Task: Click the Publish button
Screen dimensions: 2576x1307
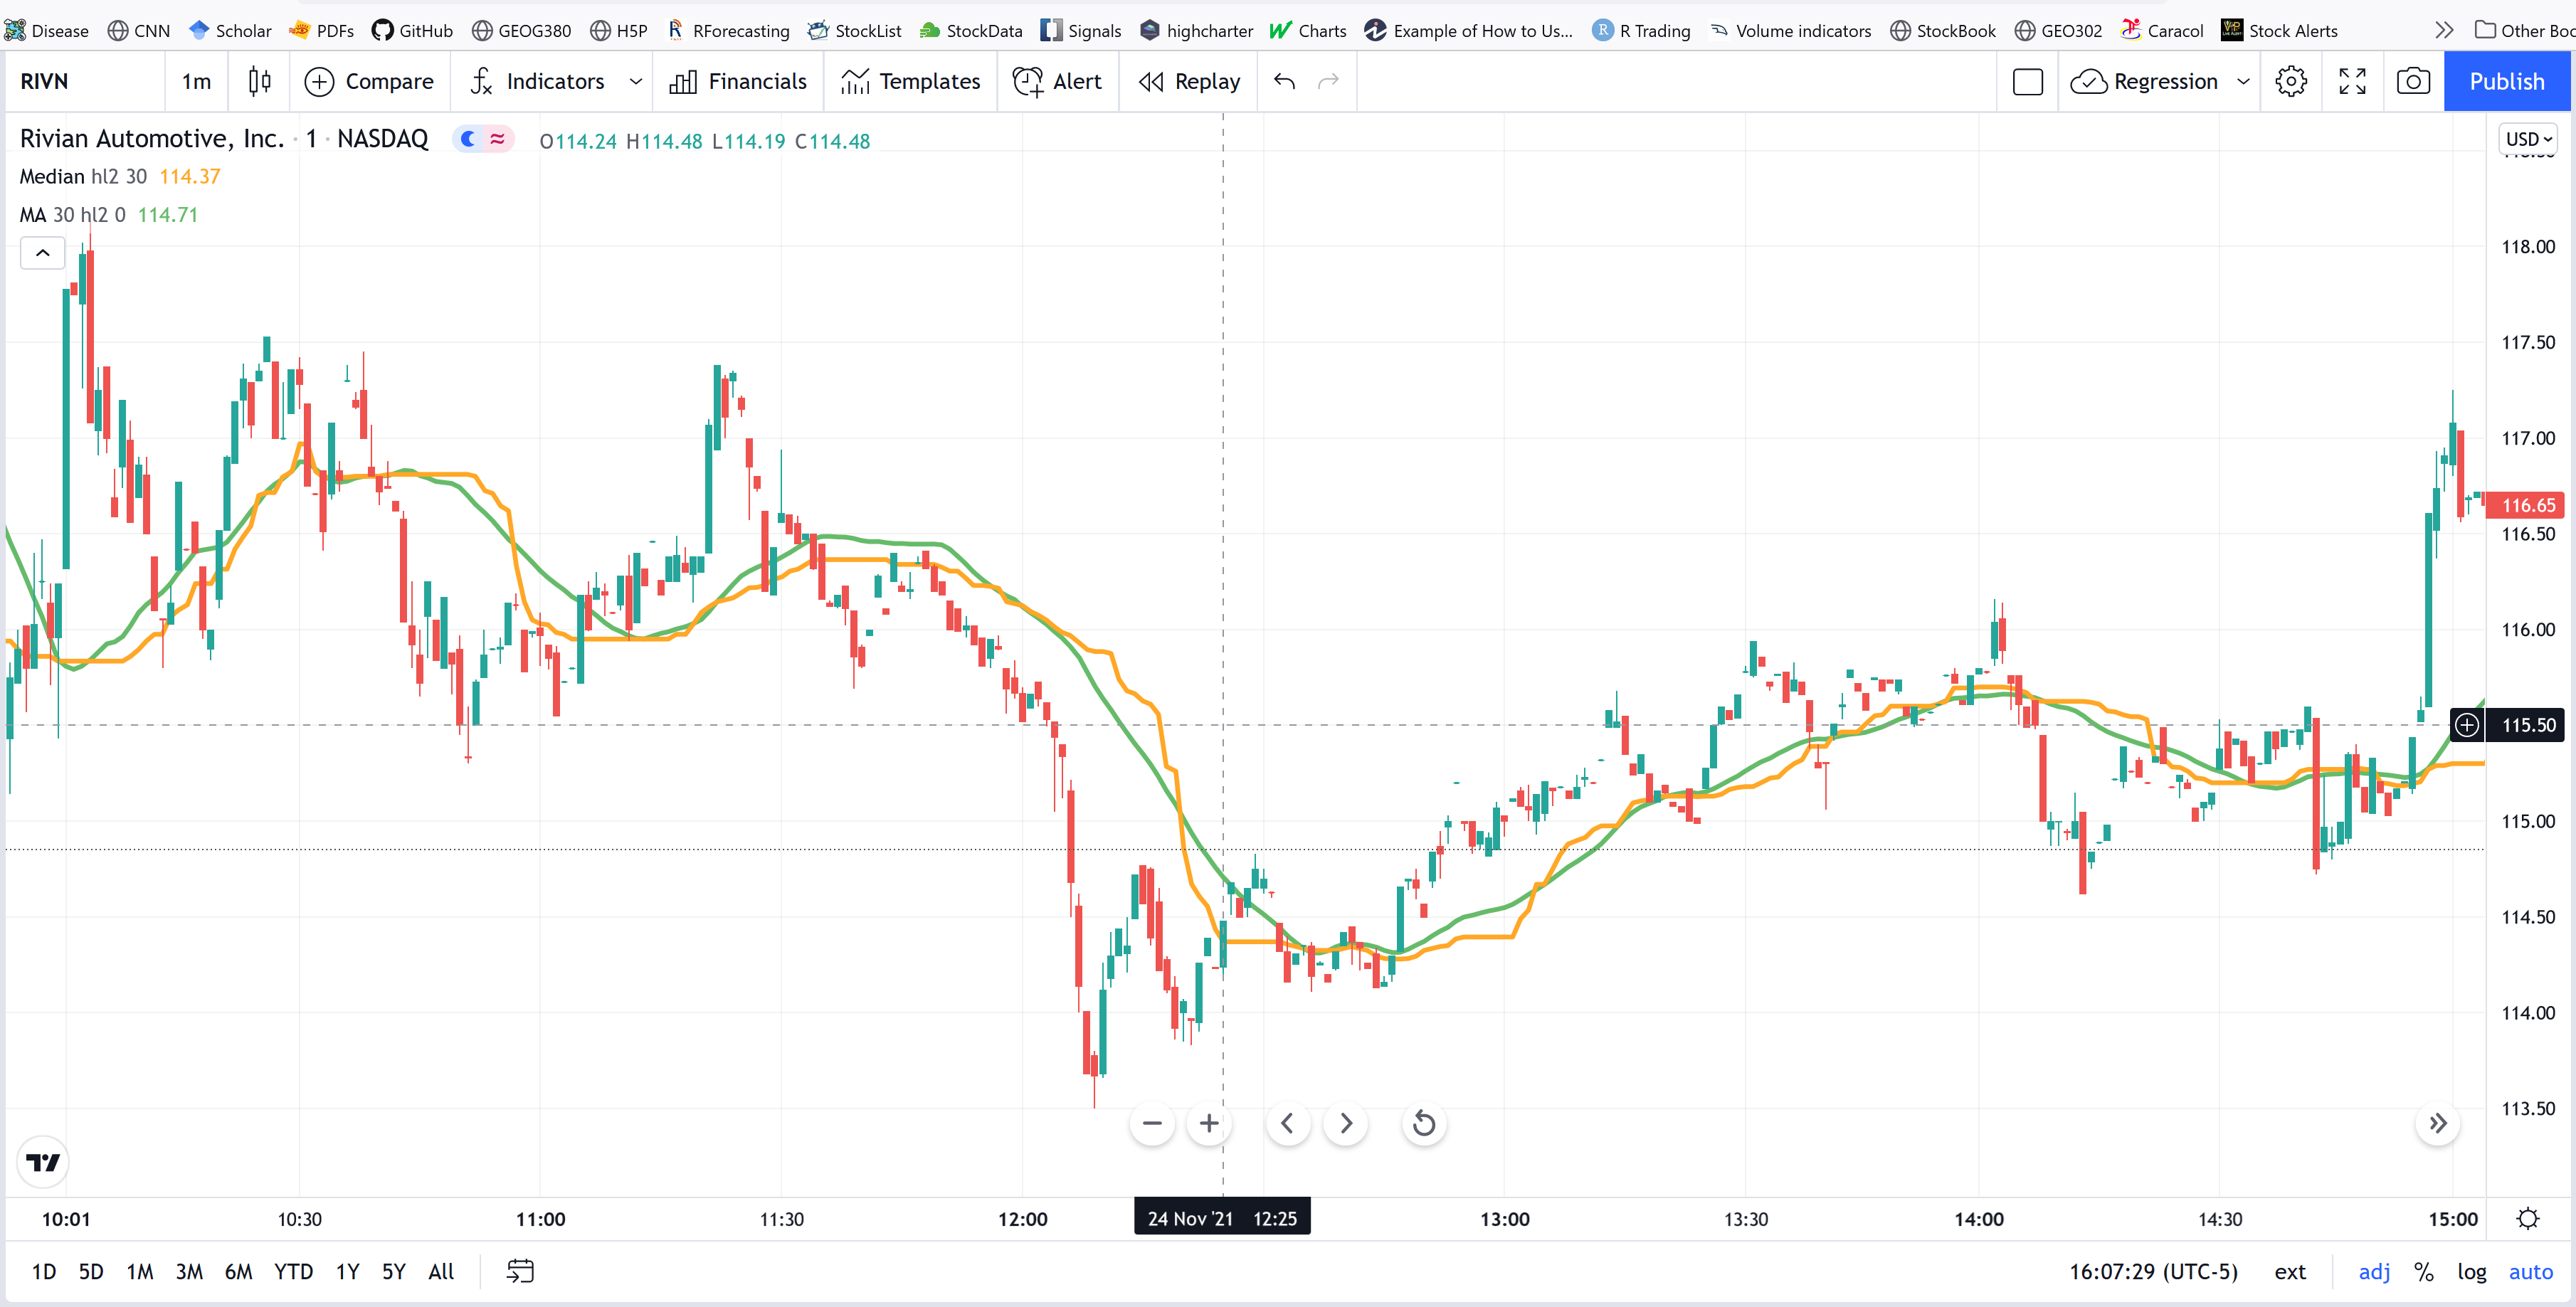Action: point(2506,81)
